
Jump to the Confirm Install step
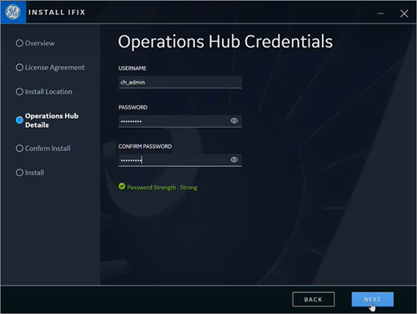point(43,149)
